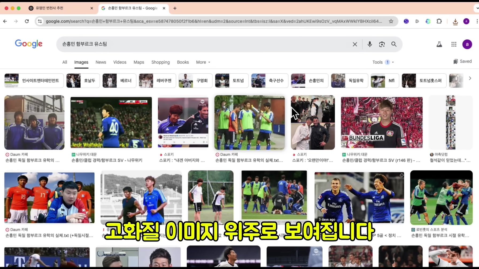Start voice search with microphone icon
Image resolution: width=479 pixels, height=269 pixels.
[x=370, y=44]
